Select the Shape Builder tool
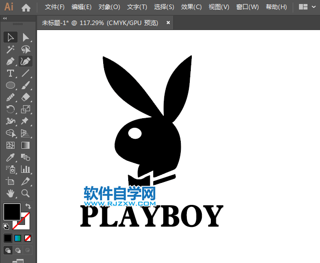The image size is (320, 263). coord(11,133)
